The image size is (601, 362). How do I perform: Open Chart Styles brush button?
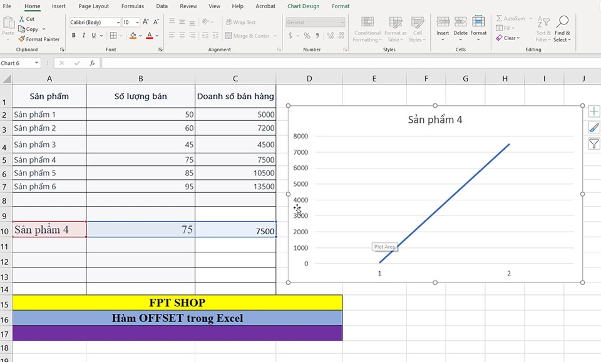[593, 127]
